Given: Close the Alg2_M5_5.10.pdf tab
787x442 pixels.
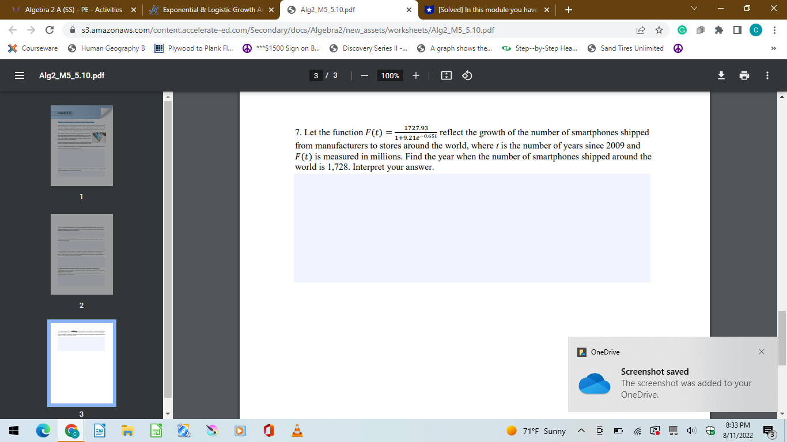Looking at the screenshot, I should [408, 10].
